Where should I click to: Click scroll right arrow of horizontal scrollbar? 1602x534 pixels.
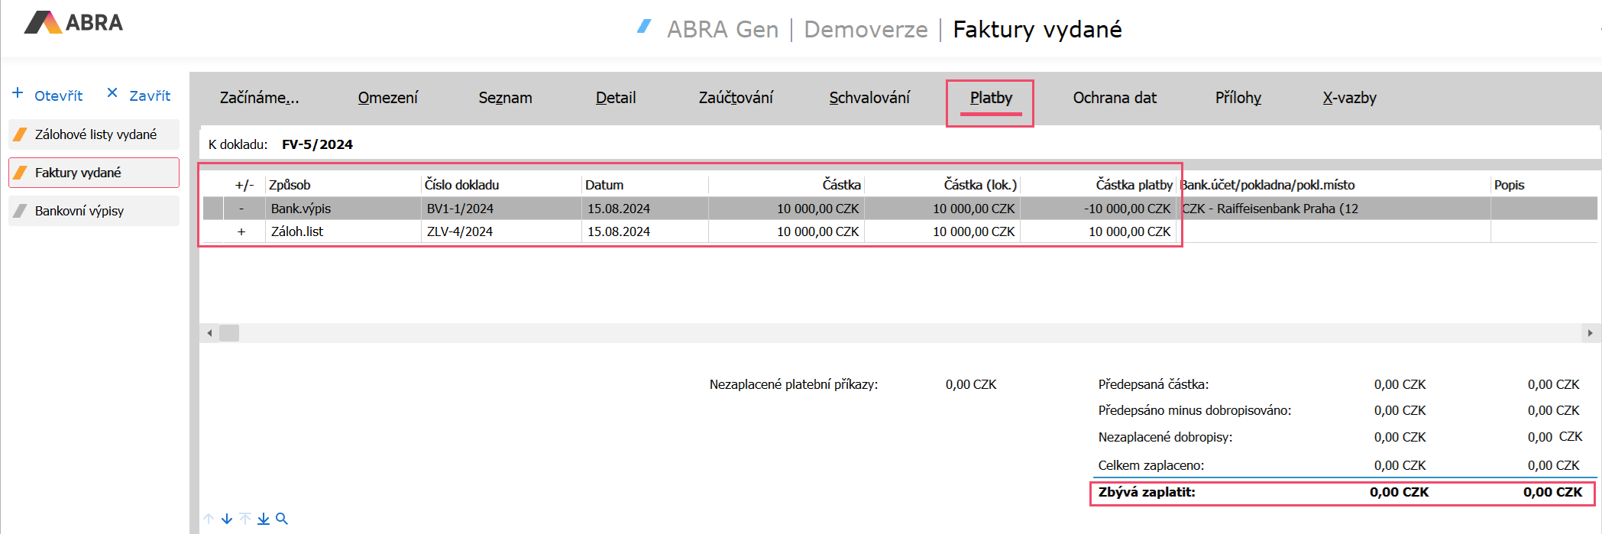coord(1590,333)
